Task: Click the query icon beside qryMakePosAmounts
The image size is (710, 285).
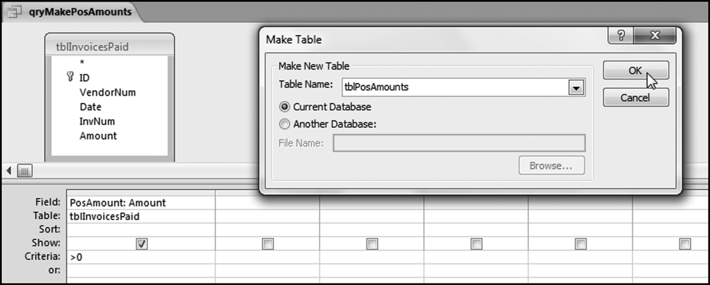Action: pos(15,12)
